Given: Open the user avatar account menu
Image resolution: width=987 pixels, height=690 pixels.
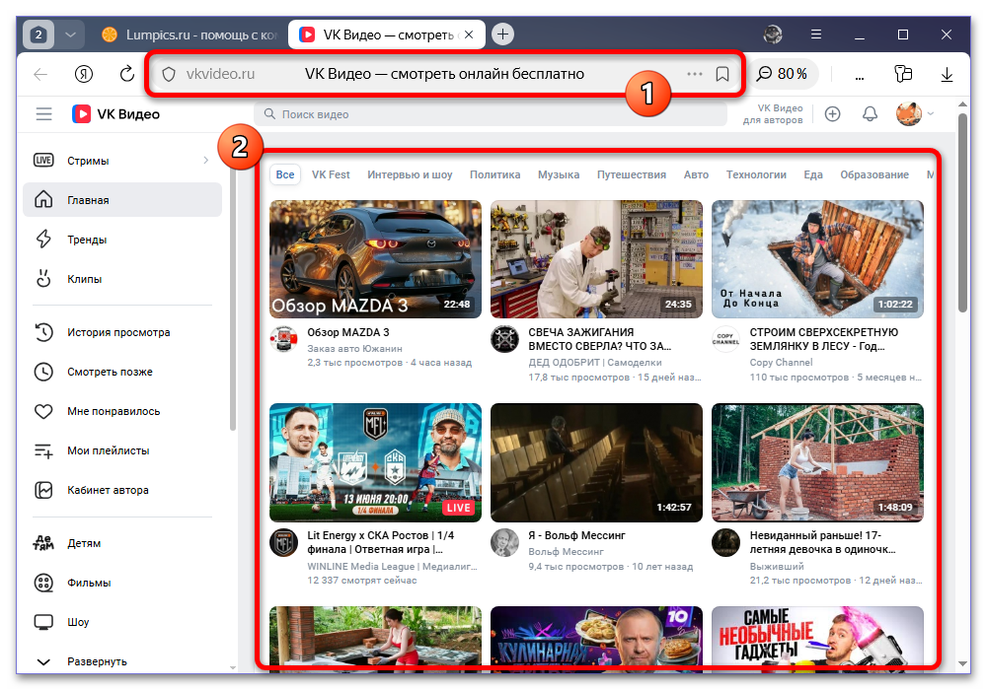Looking at the screenshot, I should pyautogui.click(x=914, y=113).
